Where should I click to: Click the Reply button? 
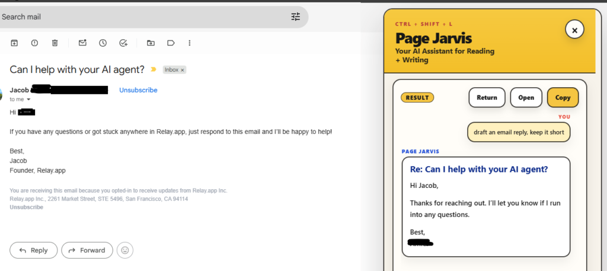pyautogui.click(x=34, y=250)
